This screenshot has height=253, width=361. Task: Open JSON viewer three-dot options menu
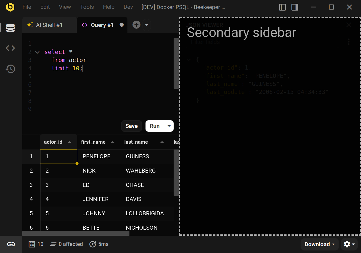pos(349,42)
